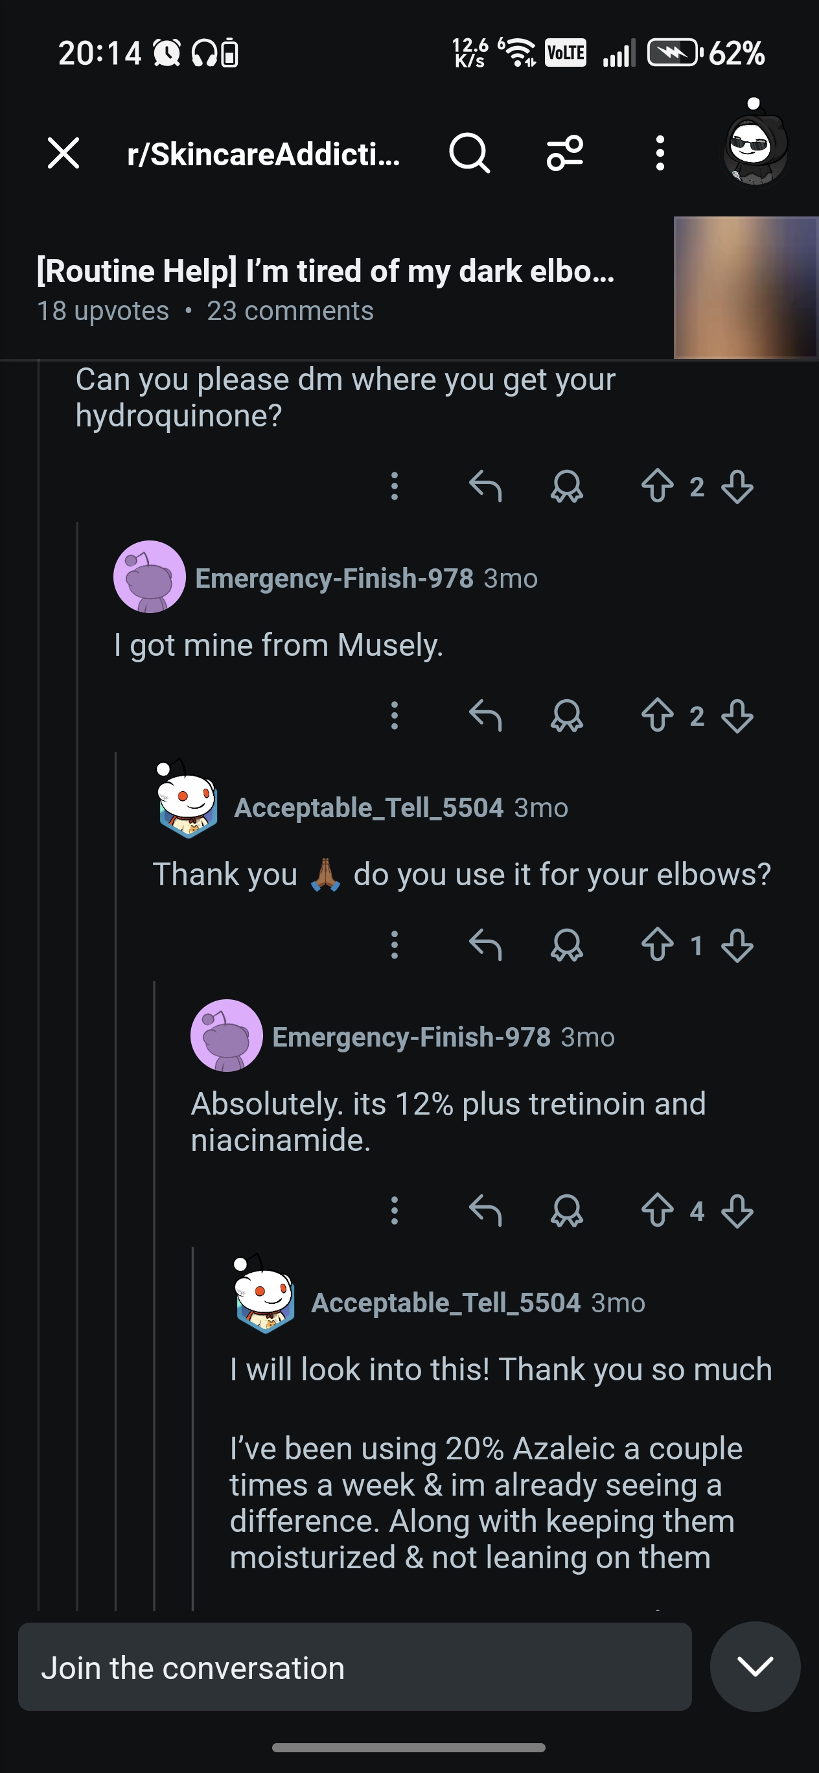This screenshot has height=1773, width=819.
Task: Open the post titled 'I'm tired of my dark elbows'
Action: (323, 270)
